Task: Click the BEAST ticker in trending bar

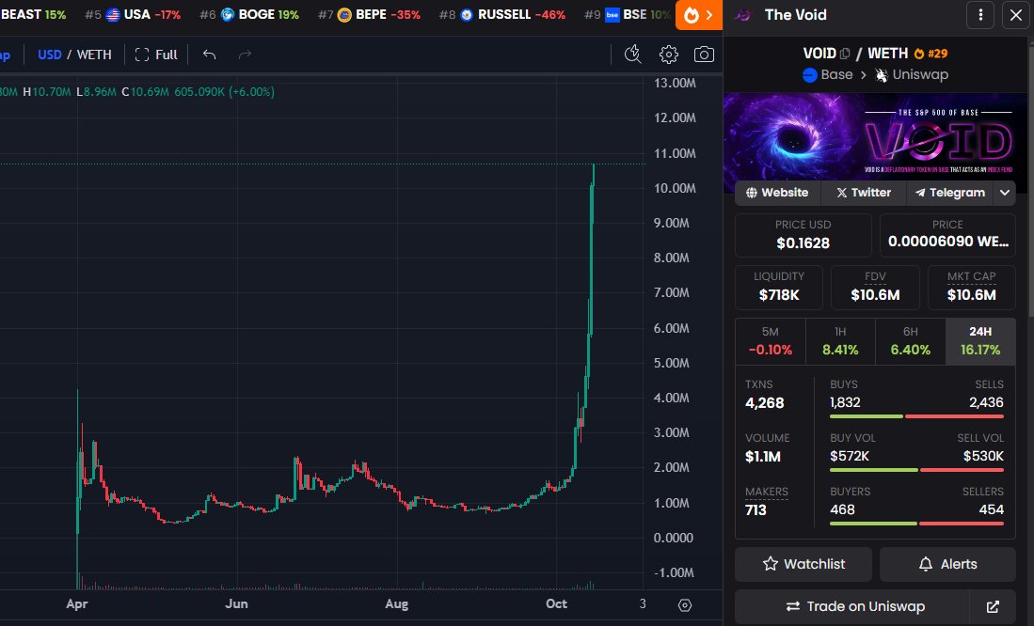Action: pos(33,14)
